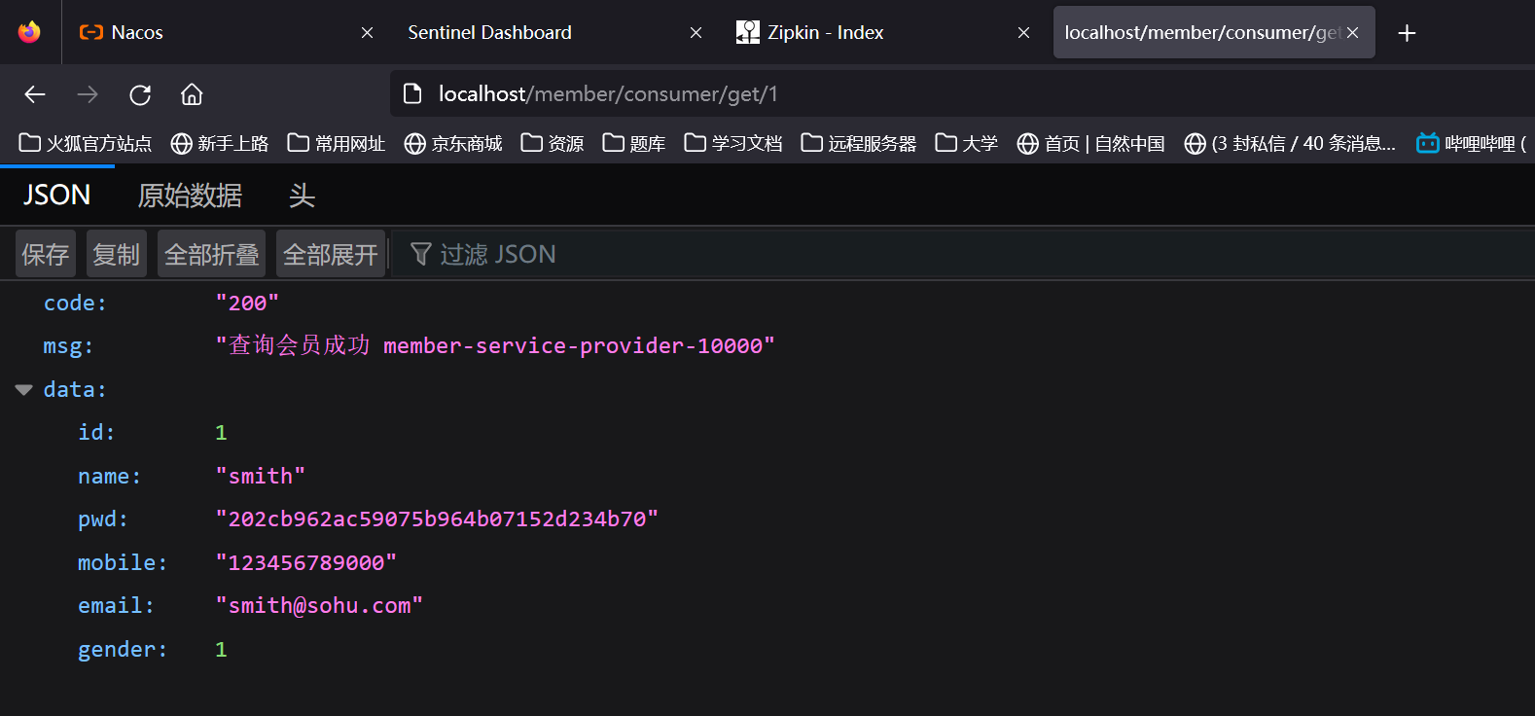Open the 新手上路 bookmark
Viewport: 1535px width, 716px height.
pyautogui.click(x=219, y=144)
